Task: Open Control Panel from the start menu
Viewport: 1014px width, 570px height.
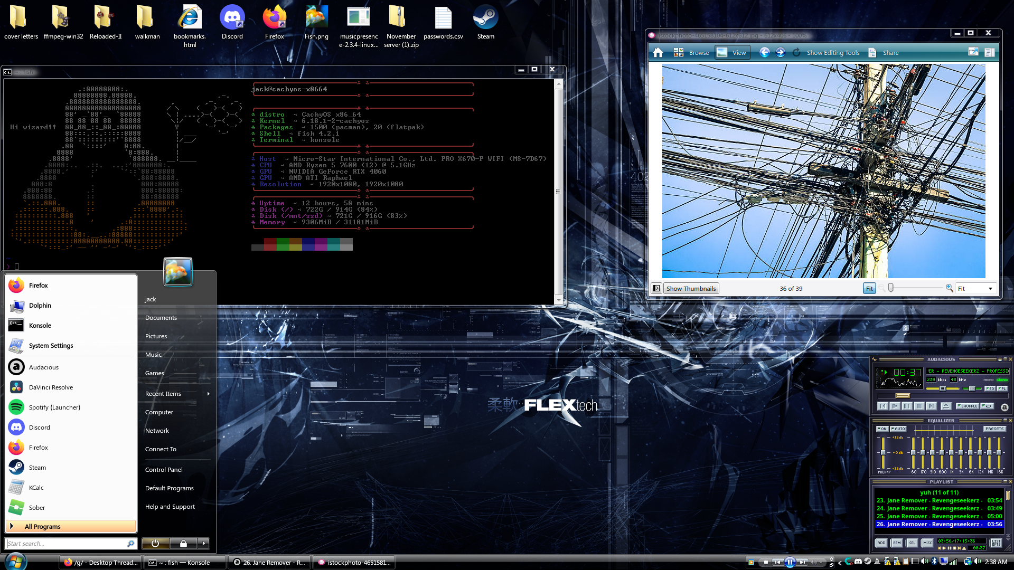Action: pos(164,469)
